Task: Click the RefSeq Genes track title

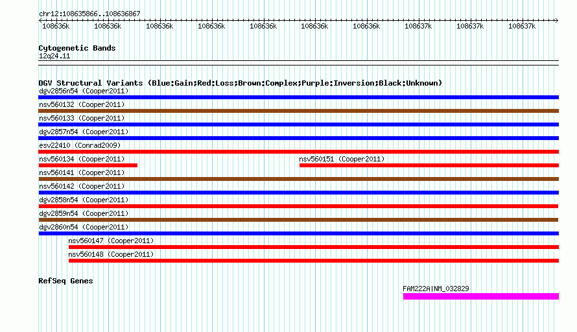Action: 65,281
